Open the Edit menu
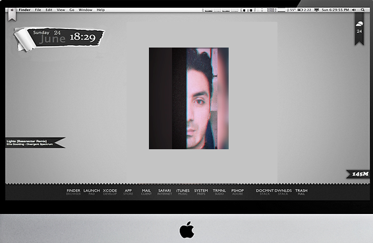 coord(49,10)
